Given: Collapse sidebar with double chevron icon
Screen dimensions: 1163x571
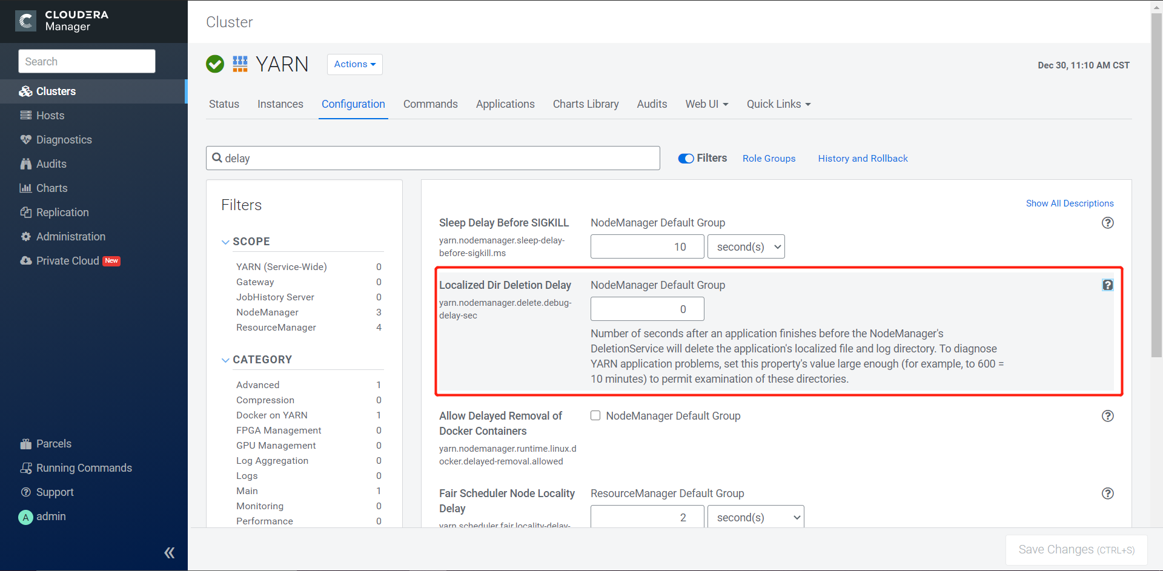Looking at the screenshot, I should click(x=170, y=553).
